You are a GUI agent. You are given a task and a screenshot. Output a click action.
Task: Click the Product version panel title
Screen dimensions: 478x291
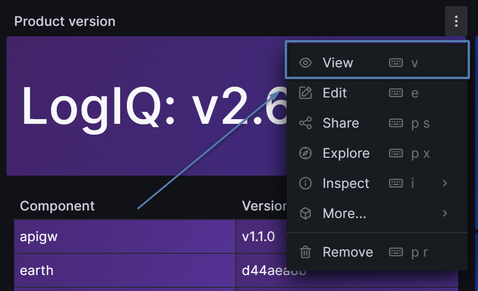pos(65,21)
